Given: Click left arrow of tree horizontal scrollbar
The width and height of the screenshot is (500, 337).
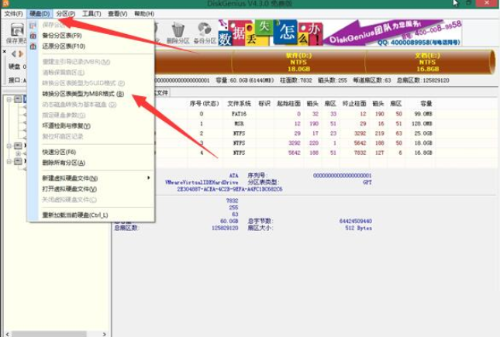Looking at the screenshot, I should (x=7, y=334).
